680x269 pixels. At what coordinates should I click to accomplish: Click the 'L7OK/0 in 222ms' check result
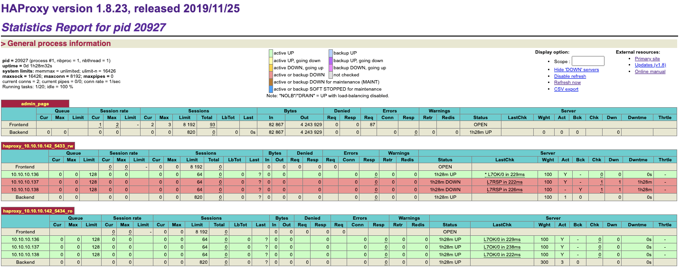pyautogui.click(x=502, y=254)
